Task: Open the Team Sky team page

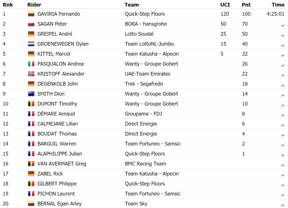Action: point(136,204)
